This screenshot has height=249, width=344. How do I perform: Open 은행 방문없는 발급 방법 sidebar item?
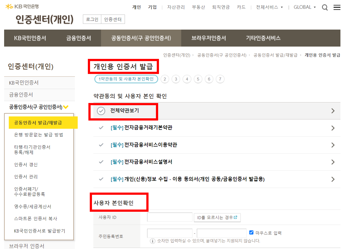pos(39,135)
